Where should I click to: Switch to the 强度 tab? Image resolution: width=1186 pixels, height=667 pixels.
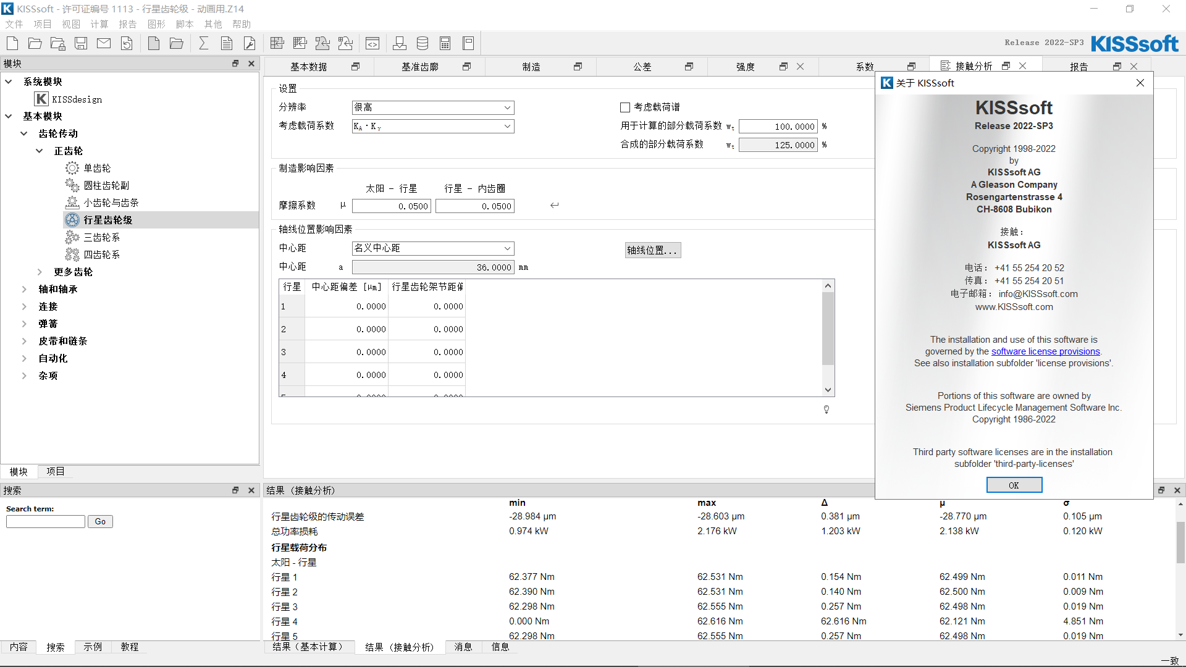746,67
